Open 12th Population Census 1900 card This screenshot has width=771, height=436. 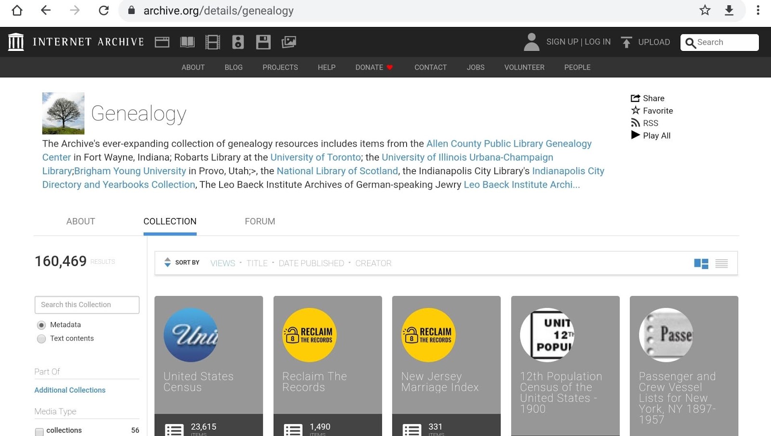[x=565, y=366]
